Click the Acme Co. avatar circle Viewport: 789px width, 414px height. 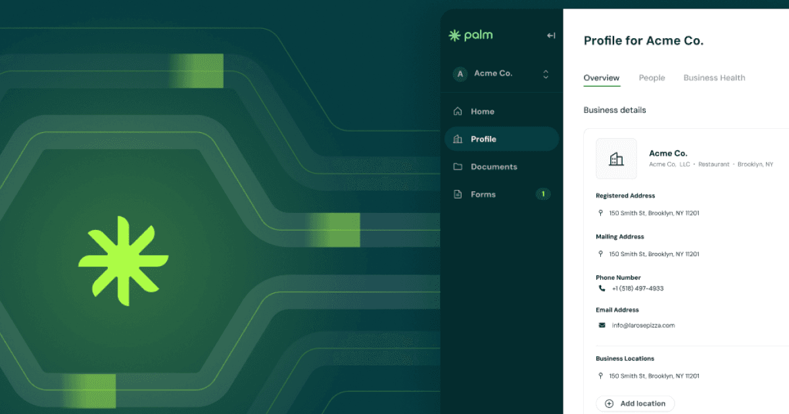460,74
